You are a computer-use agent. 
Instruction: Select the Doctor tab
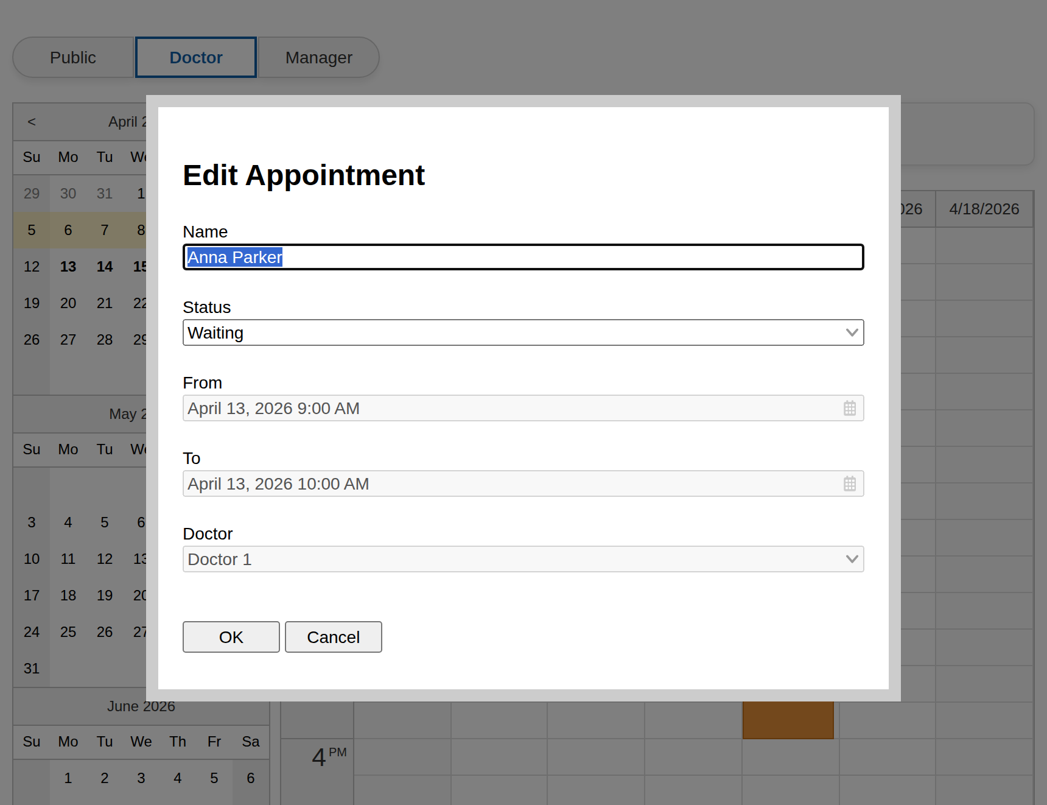[195, 57]
